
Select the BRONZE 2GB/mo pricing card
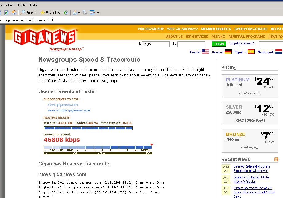pyautogui.click(x=250, y=141)
